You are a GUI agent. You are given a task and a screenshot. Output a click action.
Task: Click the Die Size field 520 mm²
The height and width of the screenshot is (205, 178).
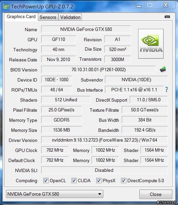pos(118,49)
